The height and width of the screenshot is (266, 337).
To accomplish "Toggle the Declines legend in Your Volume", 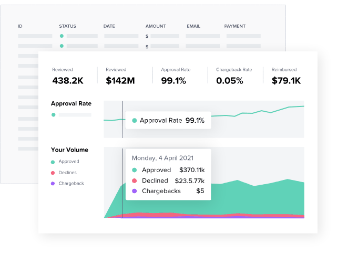I will pyautogui.click(x=64, y=173).
